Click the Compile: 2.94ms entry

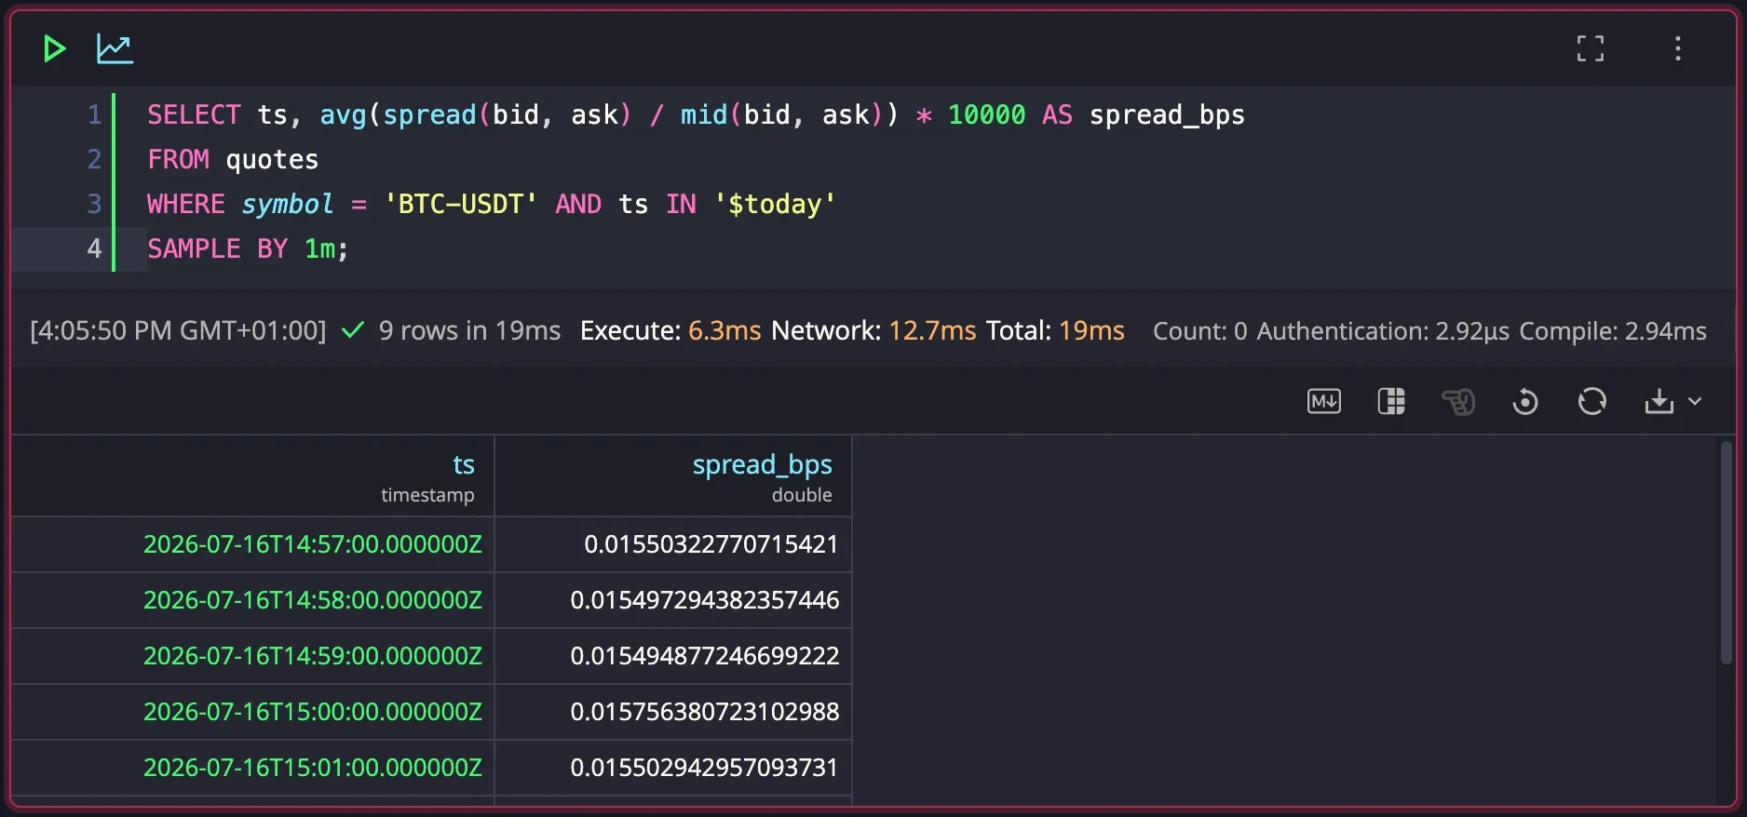[x=1613, y=330]
